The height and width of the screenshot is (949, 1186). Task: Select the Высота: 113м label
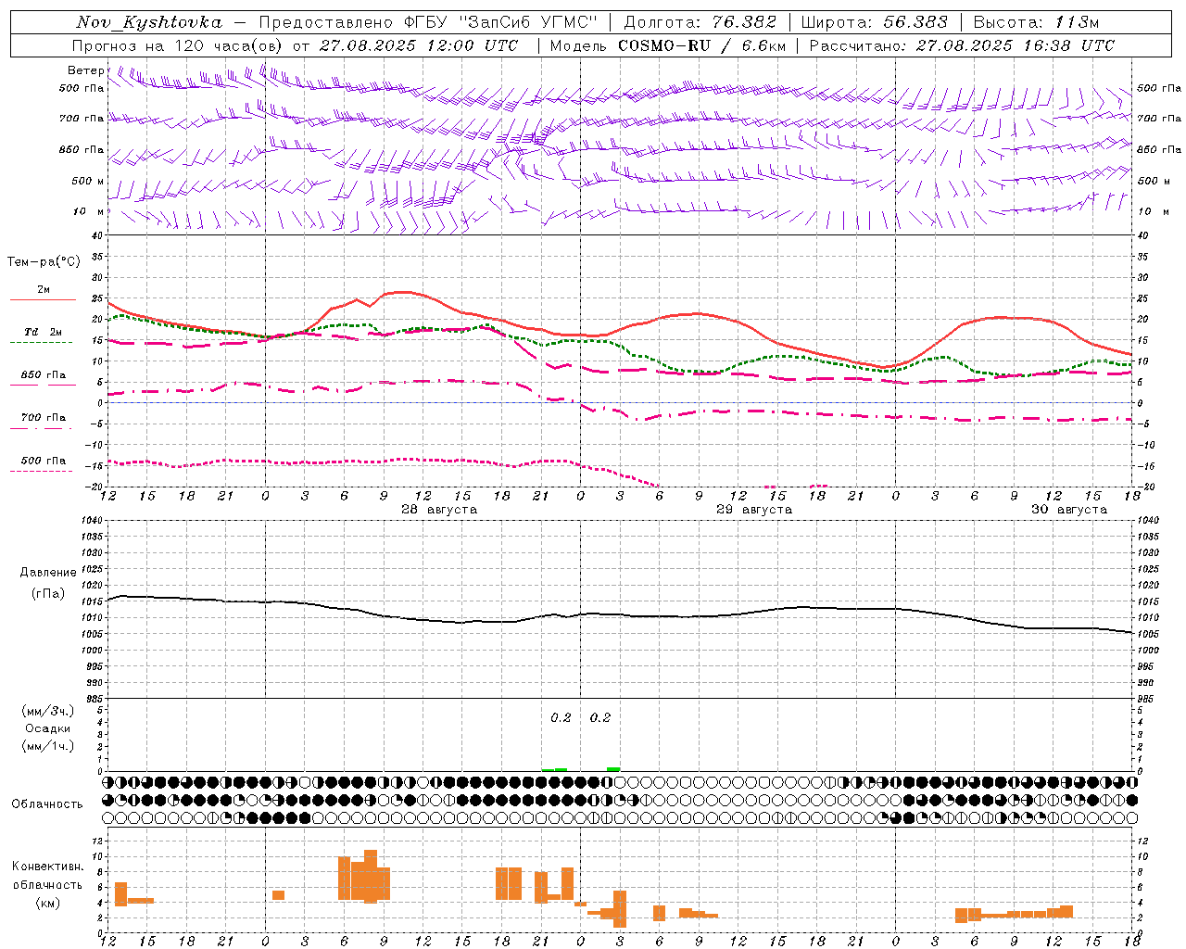[x=1036, y=22]
